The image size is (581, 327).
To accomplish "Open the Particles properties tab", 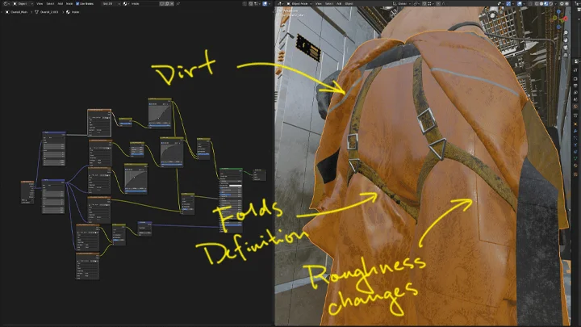I will point(575,138).
